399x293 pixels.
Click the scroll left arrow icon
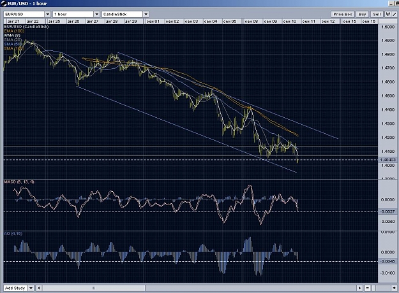tap(39, 288)
